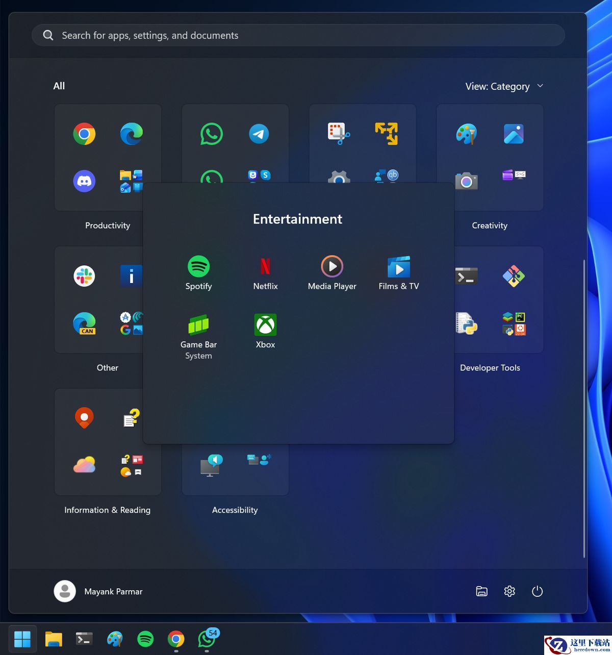Launch Paint from the Creativity group
The width and height of the screenshot is (612, 655).
[x=466, y=134]
